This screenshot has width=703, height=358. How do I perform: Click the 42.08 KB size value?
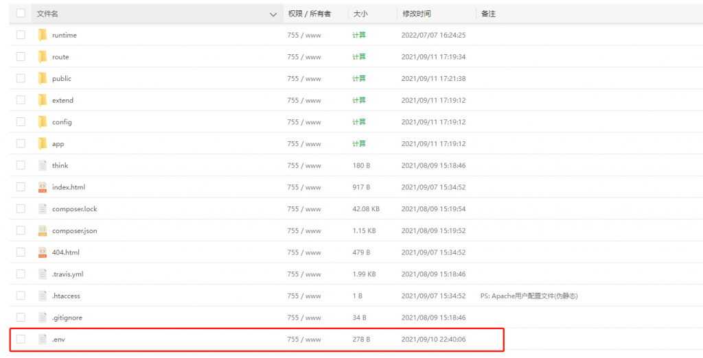(x=367, y=209)
